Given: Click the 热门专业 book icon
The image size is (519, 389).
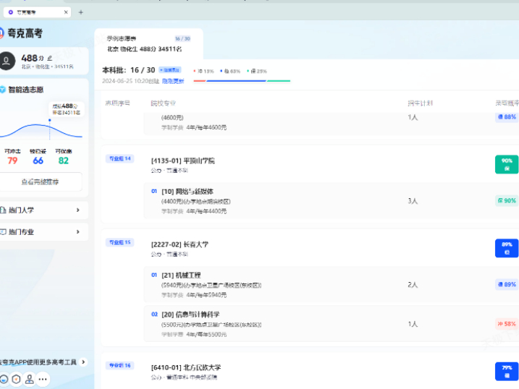Looking at the screenshot, I should pyautogui.click(x=3, y=231).
